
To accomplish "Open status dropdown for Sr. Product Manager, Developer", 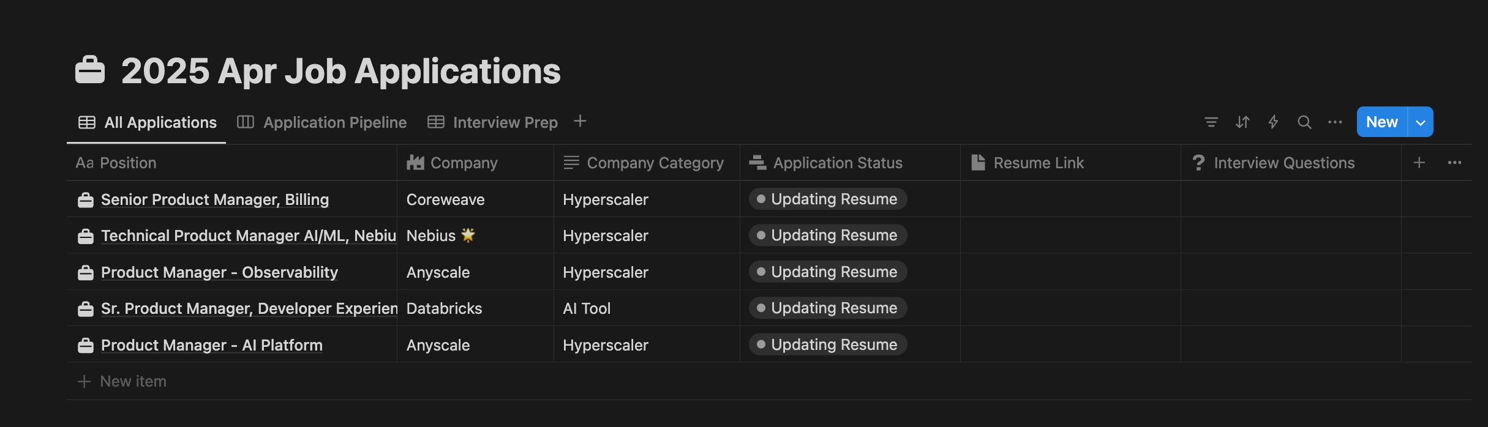I will (828, 308).
